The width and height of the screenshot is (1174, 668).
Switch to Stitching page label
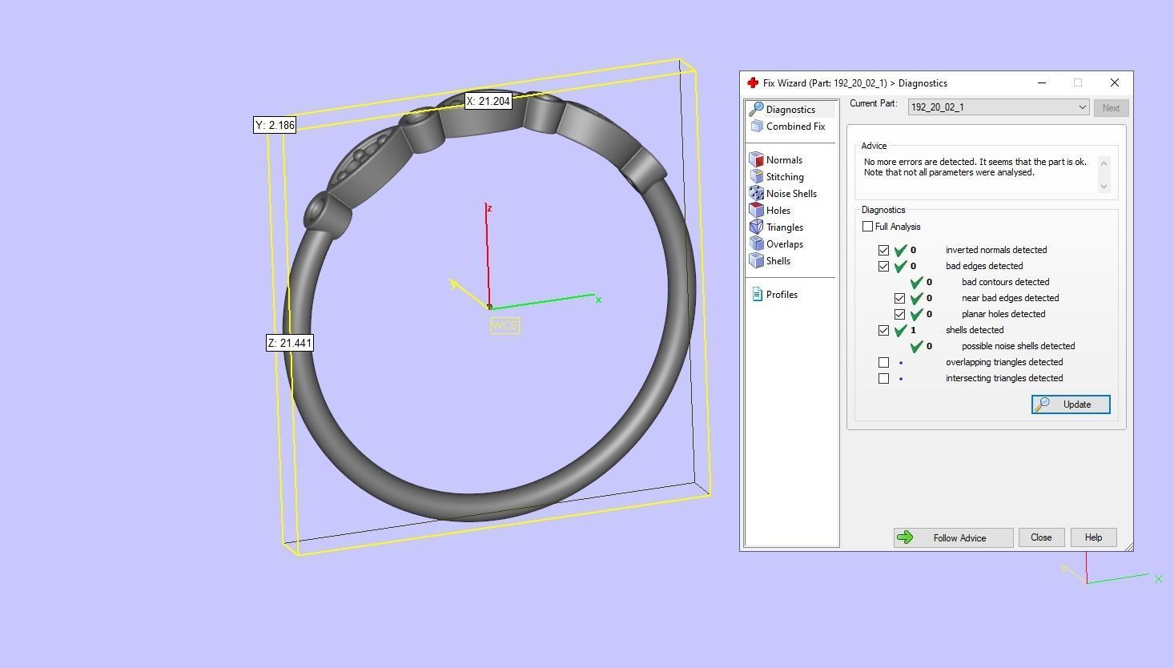(x=785, y=177)
